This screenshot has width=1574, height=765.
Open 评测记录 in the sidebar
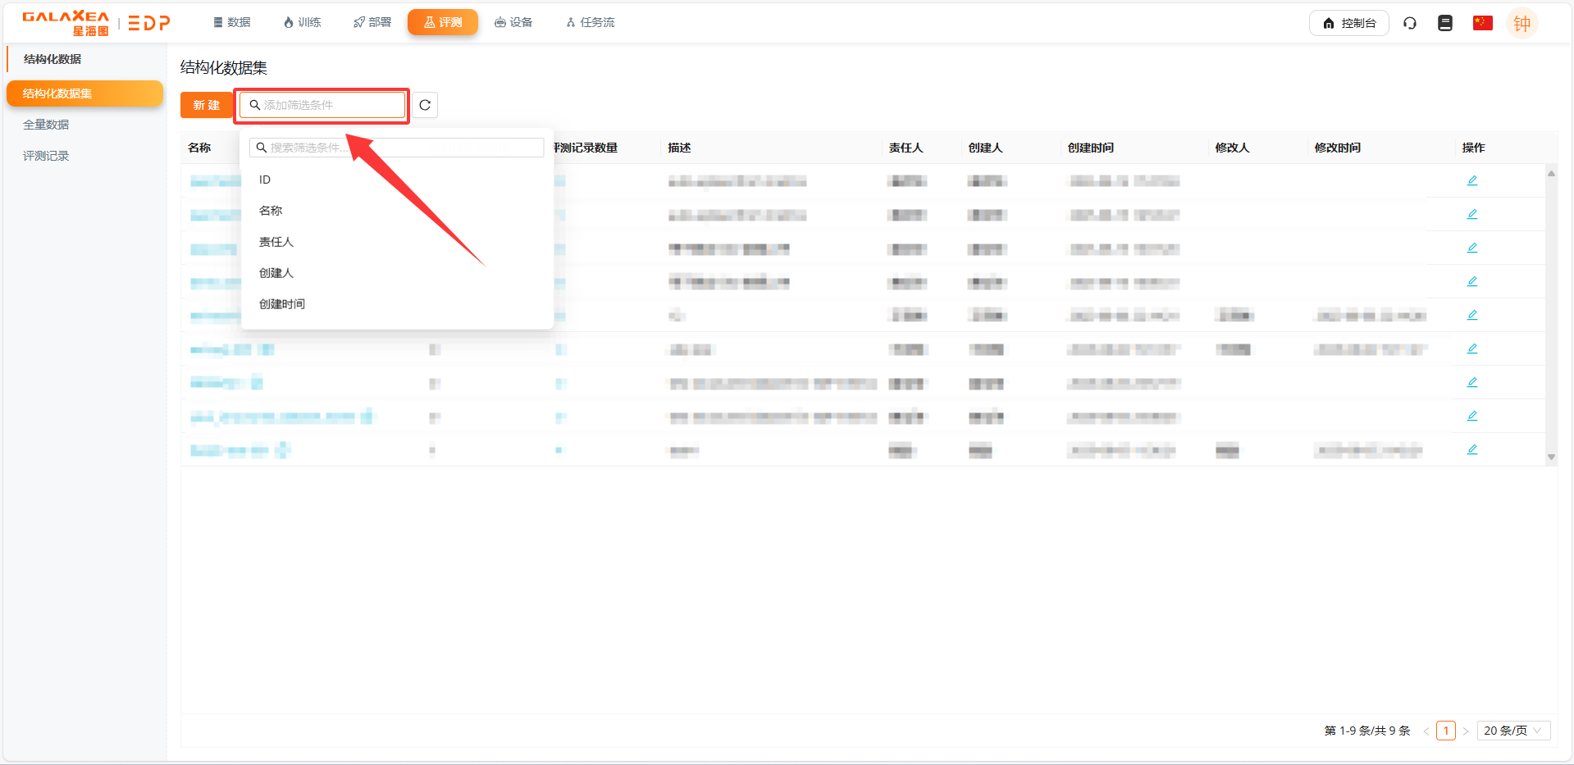(x=46, y=156)
